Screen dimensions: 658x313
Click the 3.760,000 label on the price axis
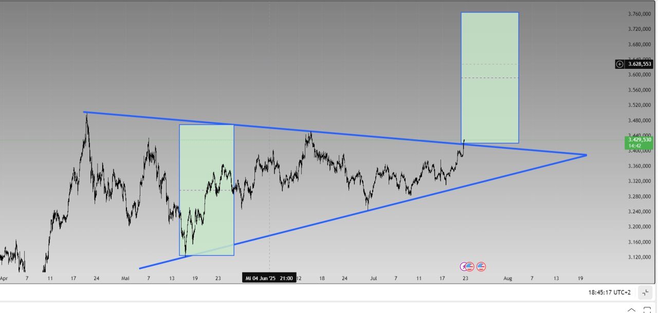tap(640, 14)
